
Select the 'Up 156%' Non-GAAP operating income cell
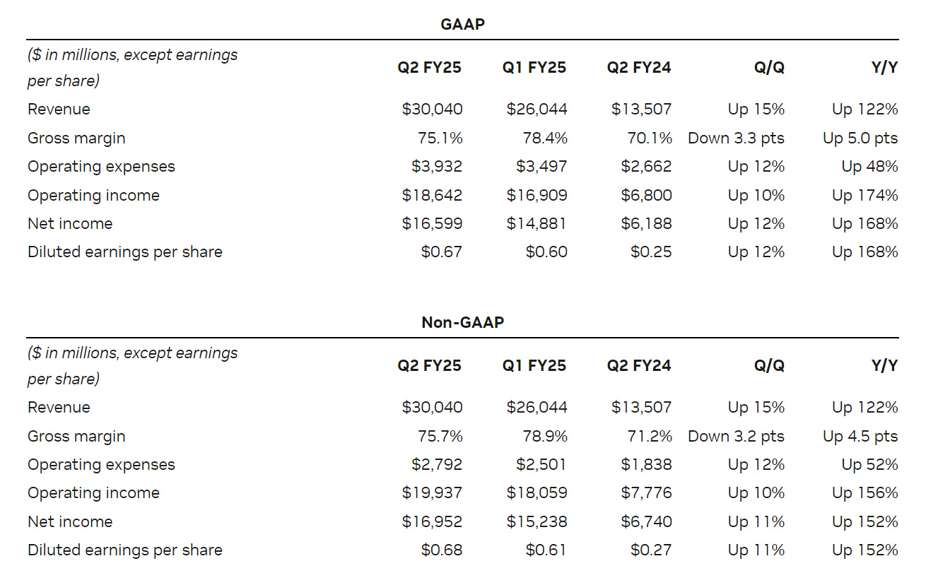tap(865, 493)
